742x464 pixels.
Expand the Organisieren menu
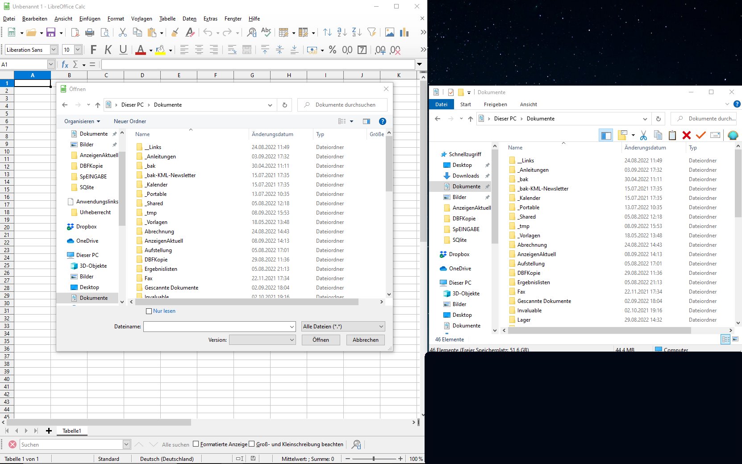pos(82,121)
